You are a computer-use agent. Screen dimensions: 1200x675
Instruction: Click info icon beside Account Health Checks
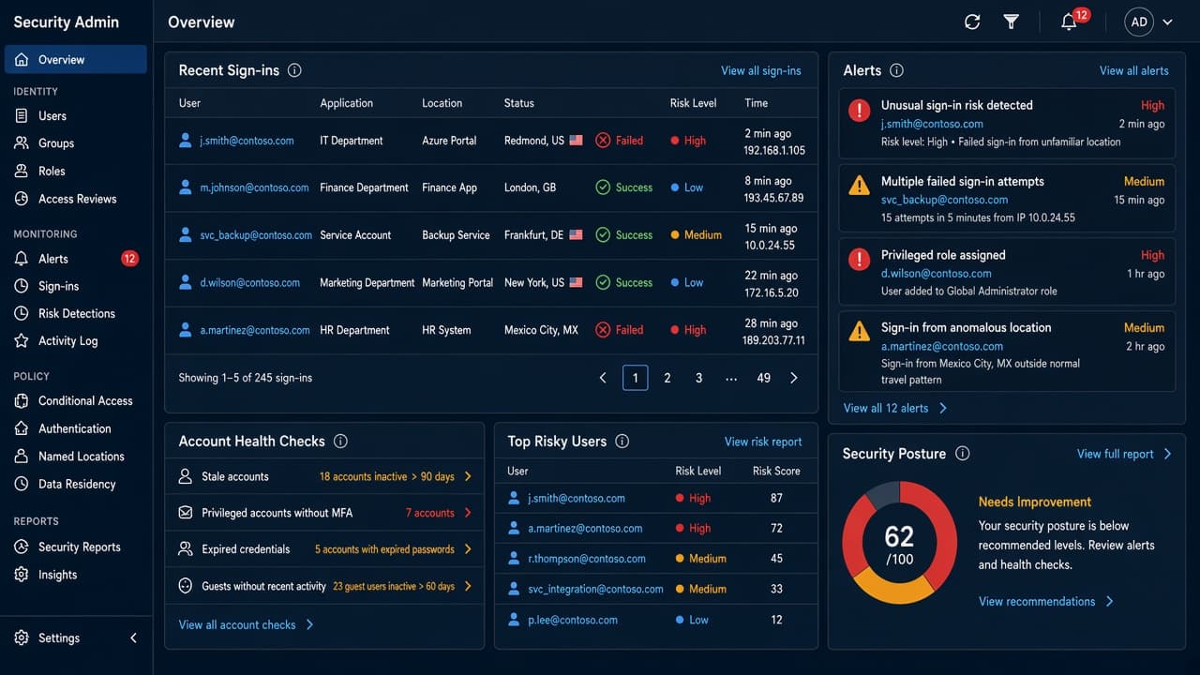click(x=340, y=441)
